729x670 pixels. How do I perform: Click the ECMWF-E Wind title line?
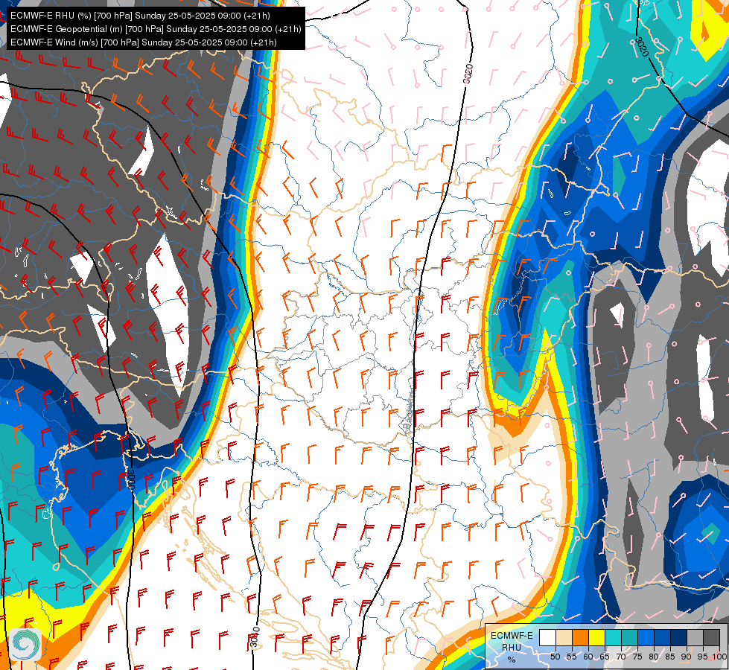(x=144, y=42)
